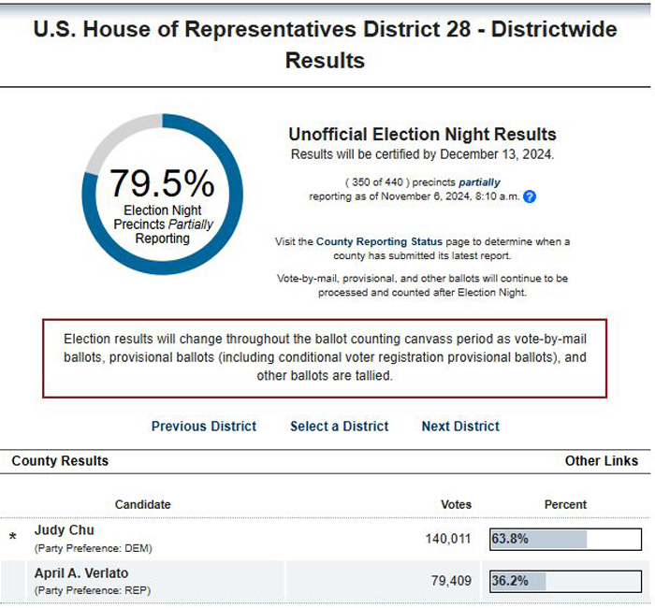Open Select a District link

click(339, 427)
